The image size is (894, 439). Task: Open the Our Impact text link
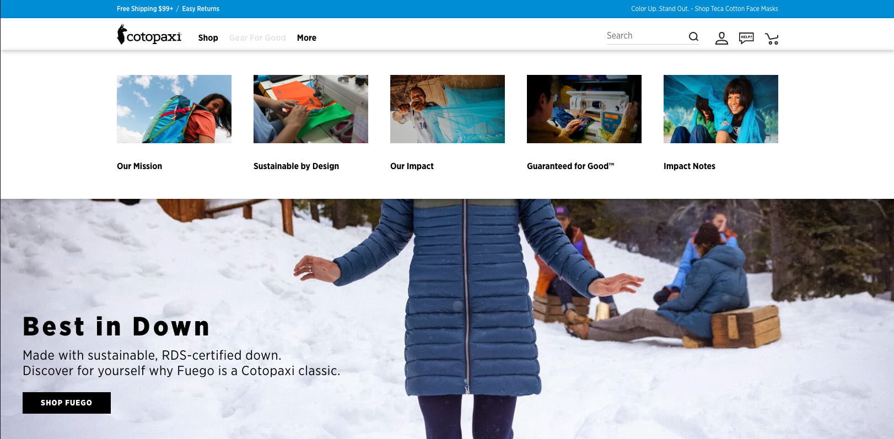412,166
